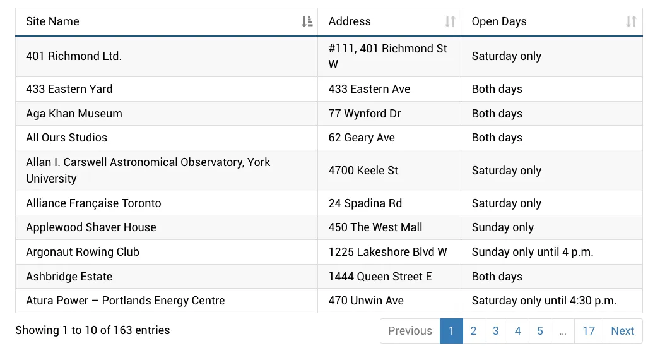Click address 450 The West Mall
Screen dimensions: 660x360
375,227
